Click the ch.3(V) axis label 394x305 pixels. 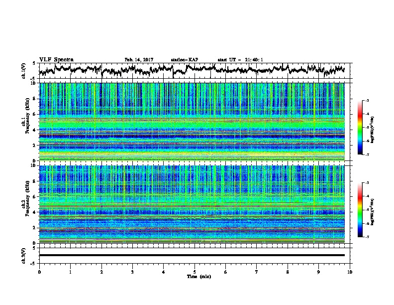click(24, 256)
